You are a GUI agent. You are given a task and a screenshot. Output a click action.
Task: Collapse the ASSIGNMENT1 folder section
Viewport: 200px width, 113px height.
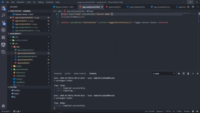(8, 34)
